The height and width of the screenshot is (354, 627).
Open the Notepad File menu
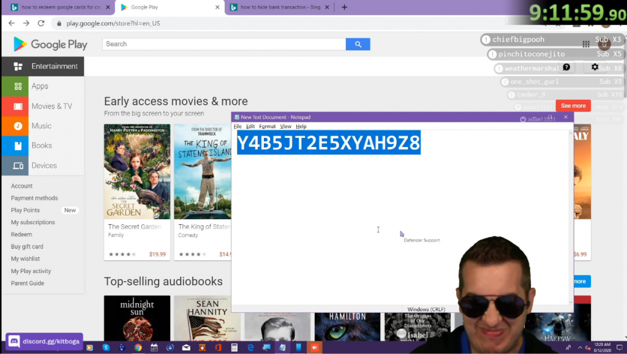[x=238, y=126]
